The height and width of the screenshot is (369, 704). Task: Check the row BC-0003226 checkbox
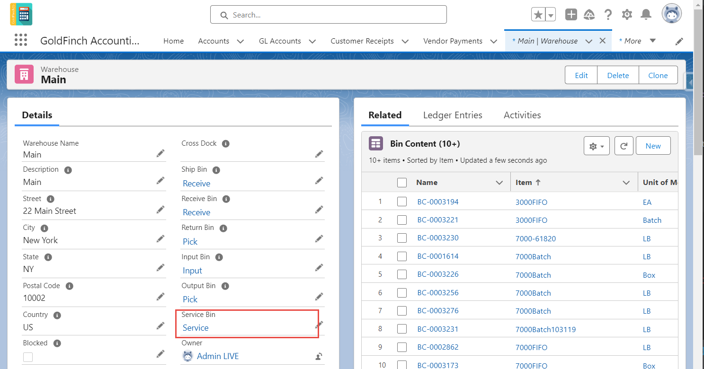[402, 274]
